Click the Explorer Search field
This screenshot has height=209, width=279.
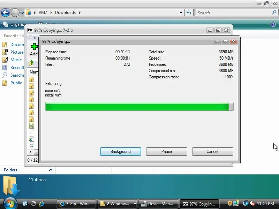coord(234,13)
